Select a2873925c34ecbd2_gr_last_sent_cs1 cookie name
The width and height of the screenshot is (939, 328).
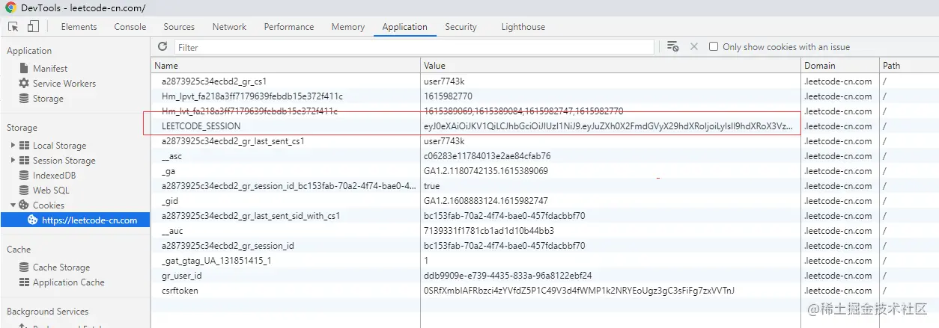pos(234,141)
